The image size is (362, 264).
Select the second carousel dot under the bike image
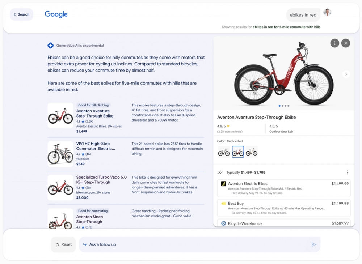click(283, 105)
